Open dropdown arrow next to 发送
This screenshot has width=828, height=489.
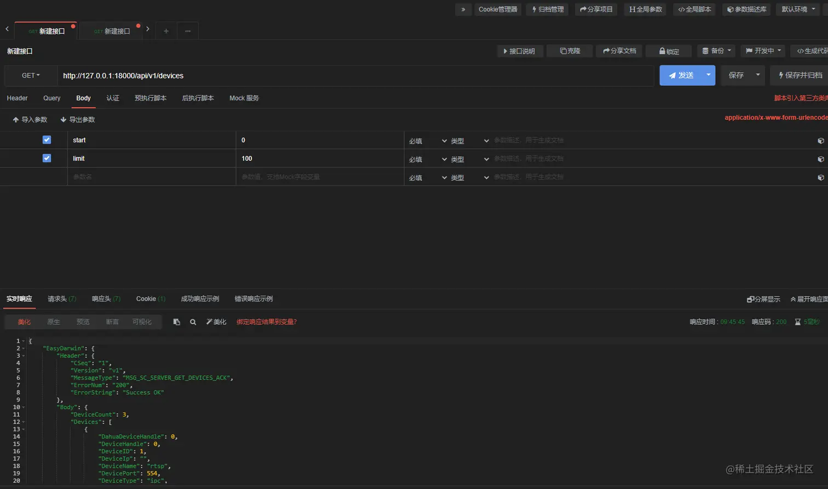(x=709, y=75)
